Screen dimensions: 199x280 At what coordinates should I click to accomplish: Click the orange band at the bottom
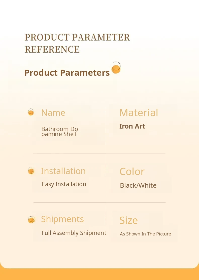tap(99, 274)
